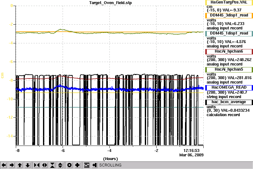253x169 pixels.
Task: Click the -14 y-axis tick label
Action: [x=10, y=136]
